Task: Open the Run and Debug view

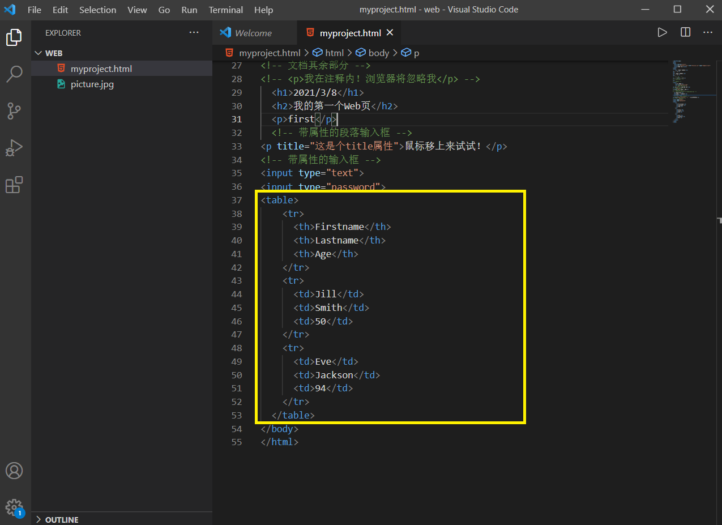Action: click(x=14, y=148)
